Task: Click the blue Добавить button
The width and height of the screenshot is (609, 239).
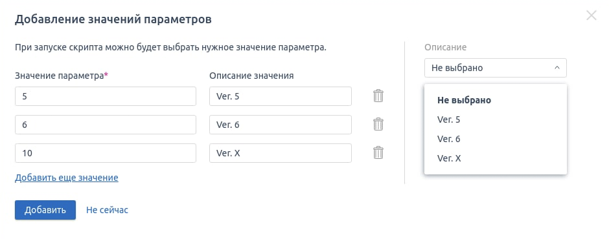Action: pyautogui.click(x=45, y=210)
